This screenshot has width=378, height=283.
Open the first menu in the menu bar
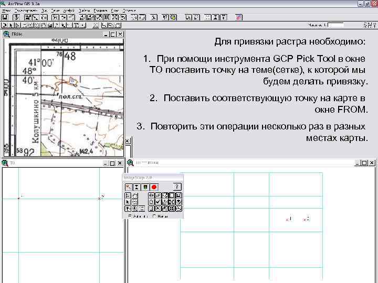pos(6,10)
